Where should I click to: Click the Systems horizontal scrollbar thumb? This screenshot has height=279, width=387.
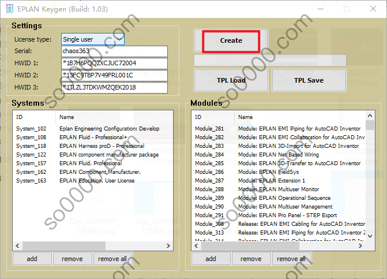[64, 246]
